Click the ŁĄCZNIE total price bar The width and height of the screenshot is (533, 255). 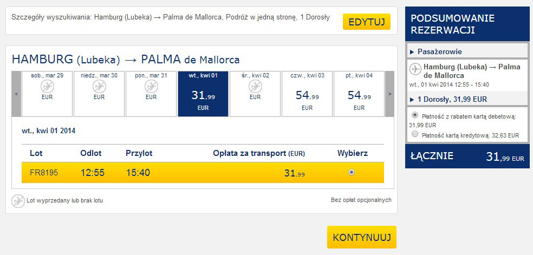[467, 156]
